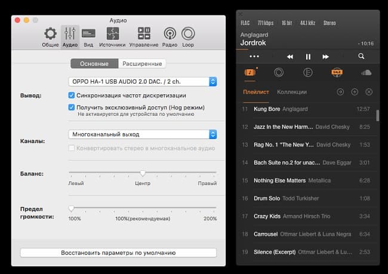This screenshot has height=274, width=388.
Task: Select track Jazz In the New Harm...
Action: [306, 127]
